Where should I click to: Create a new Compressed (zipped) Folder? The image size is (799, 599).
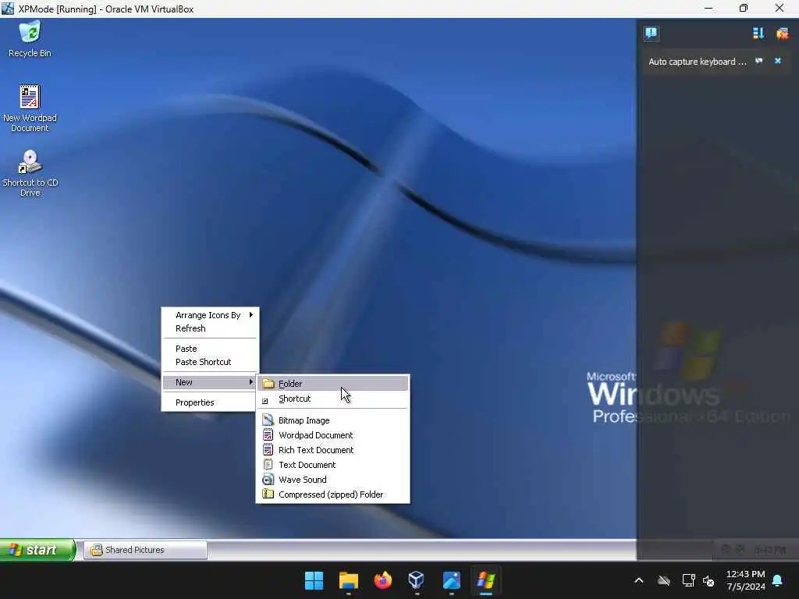[x=332, y=494]
